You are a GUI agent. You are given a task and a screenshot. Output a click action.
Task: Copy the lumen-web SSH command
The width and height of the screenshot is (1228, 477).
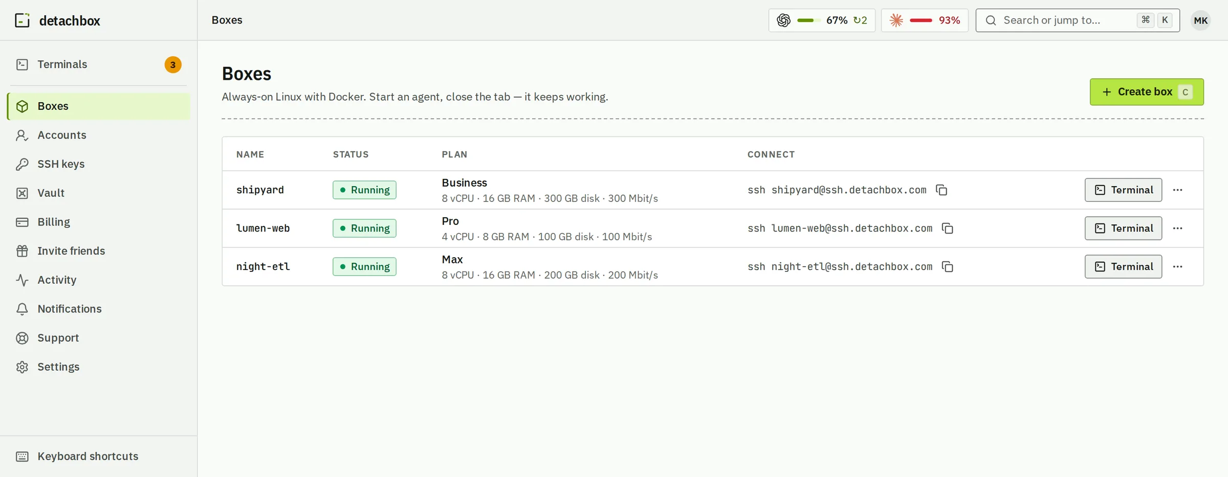tap(948, 228)
